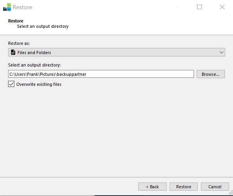Viewport: 233px width, 196px height.
Task: Cancel the restore wizard
Action: [x=215, y=187]
